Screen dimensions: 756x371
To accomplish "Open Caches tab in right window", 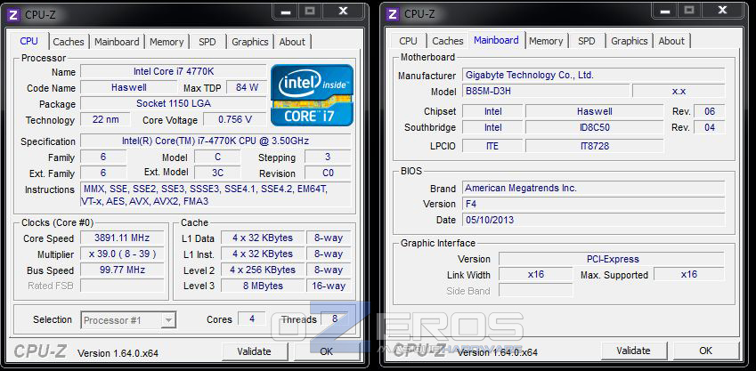I will (x=447, y=41).
